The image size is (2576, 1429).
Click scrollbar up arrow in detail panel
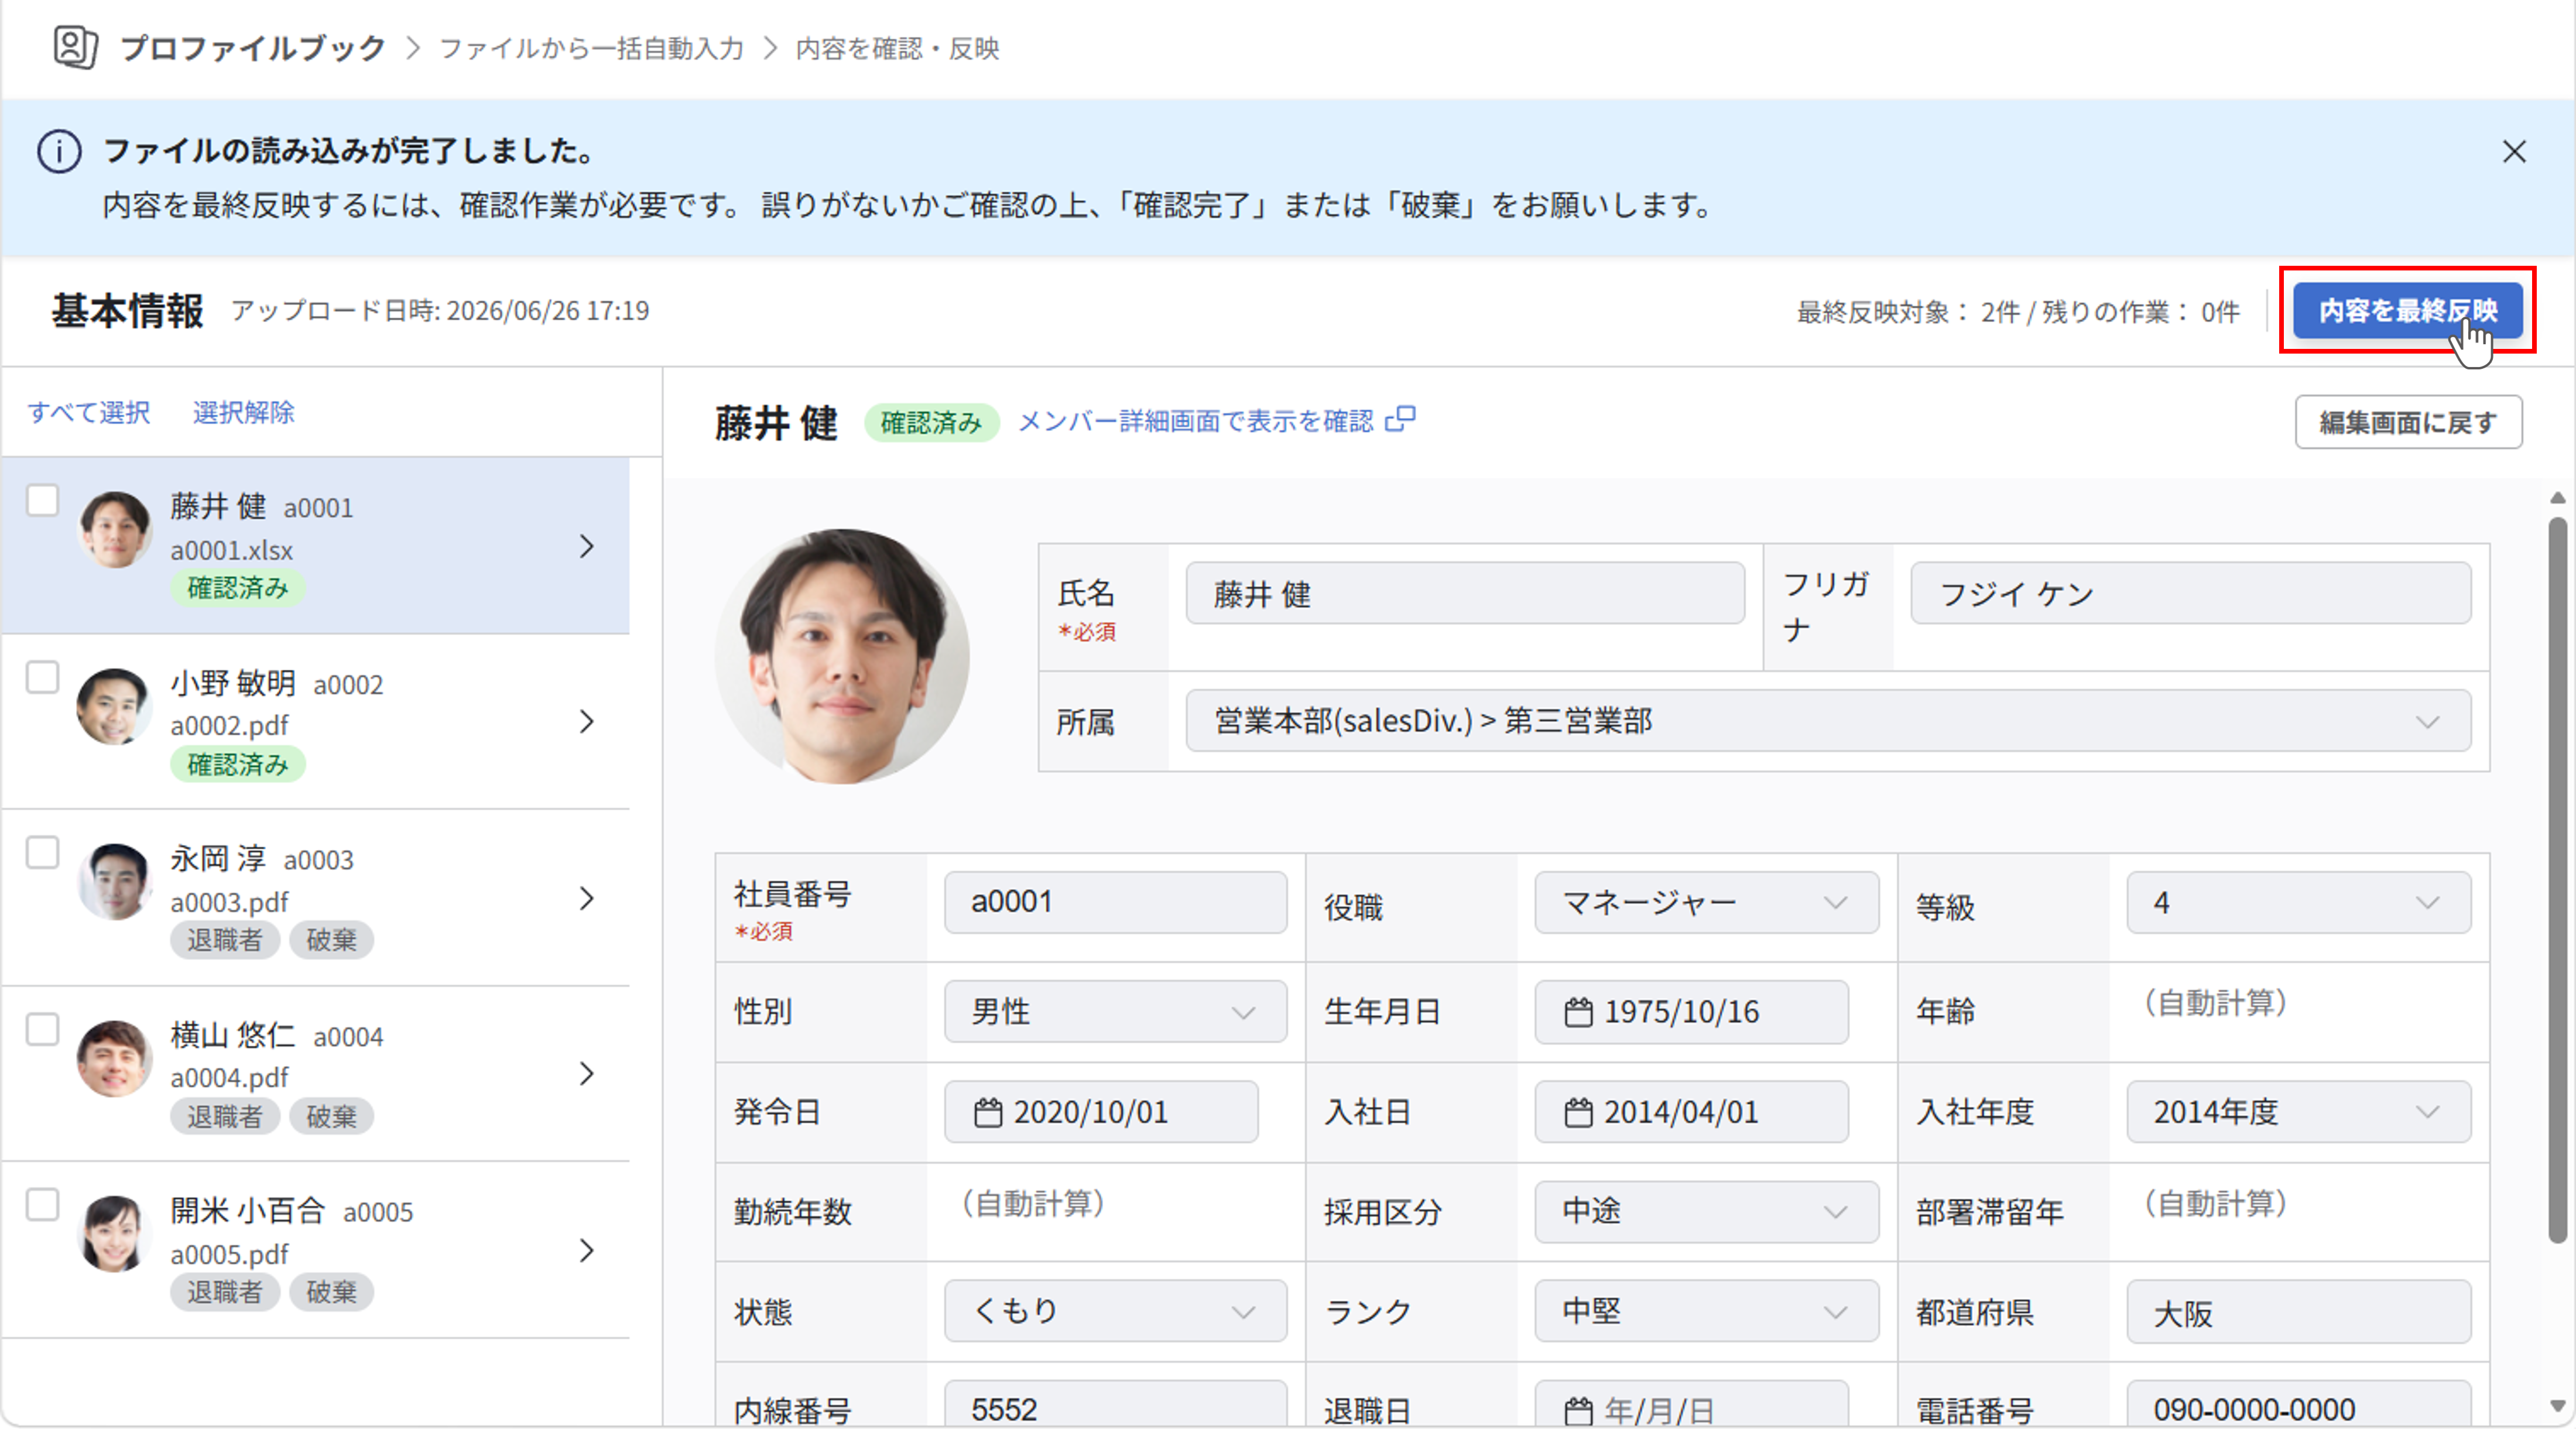(x=2558, y=498)
